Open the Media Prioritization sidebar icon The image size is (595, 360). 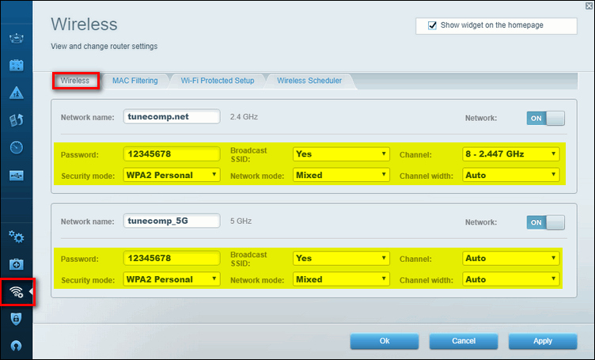pos(16,120)
